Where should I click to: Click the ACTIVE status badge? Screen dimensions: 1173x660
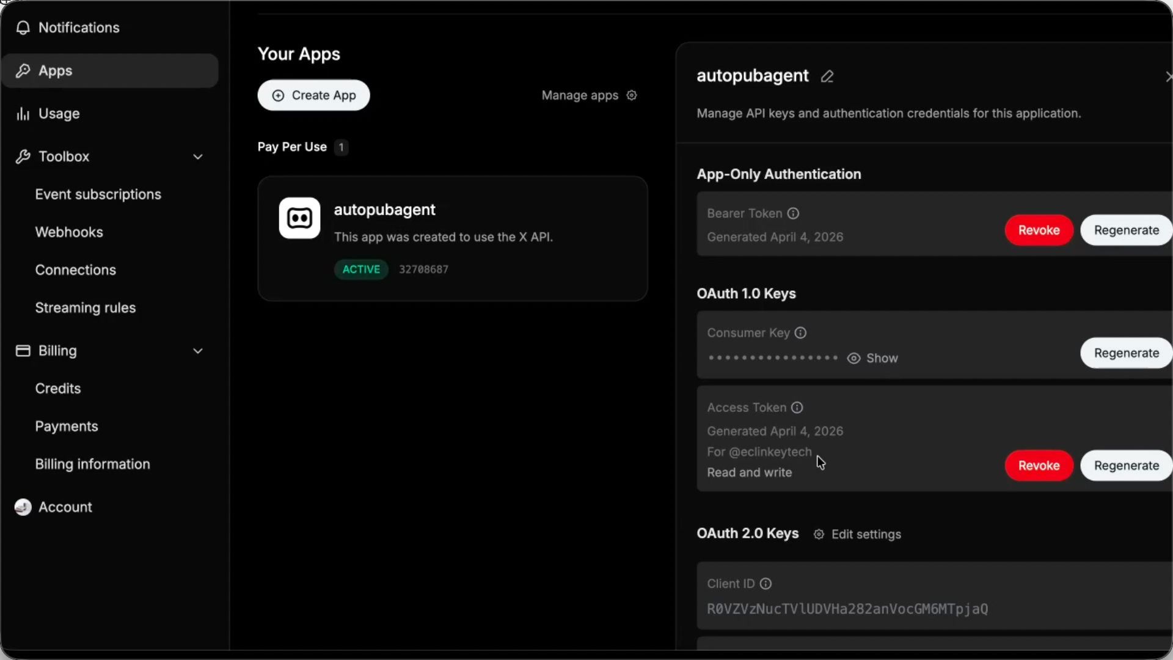pos(361,269)
